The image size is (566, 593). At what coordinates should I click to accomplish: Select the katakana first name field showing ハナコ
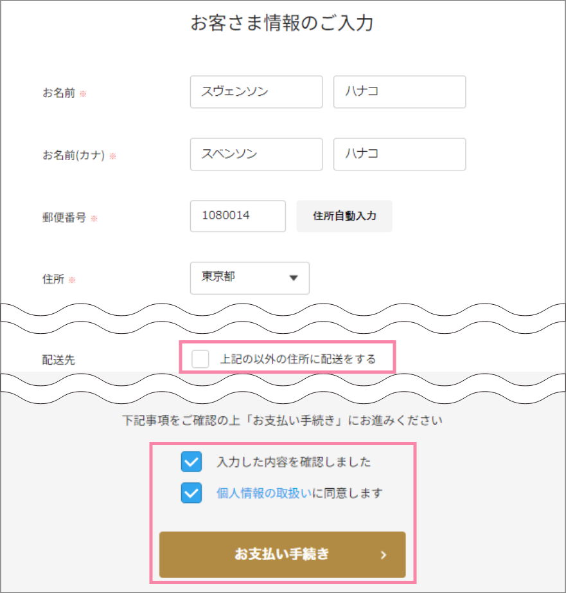click(x=399, y=154)
